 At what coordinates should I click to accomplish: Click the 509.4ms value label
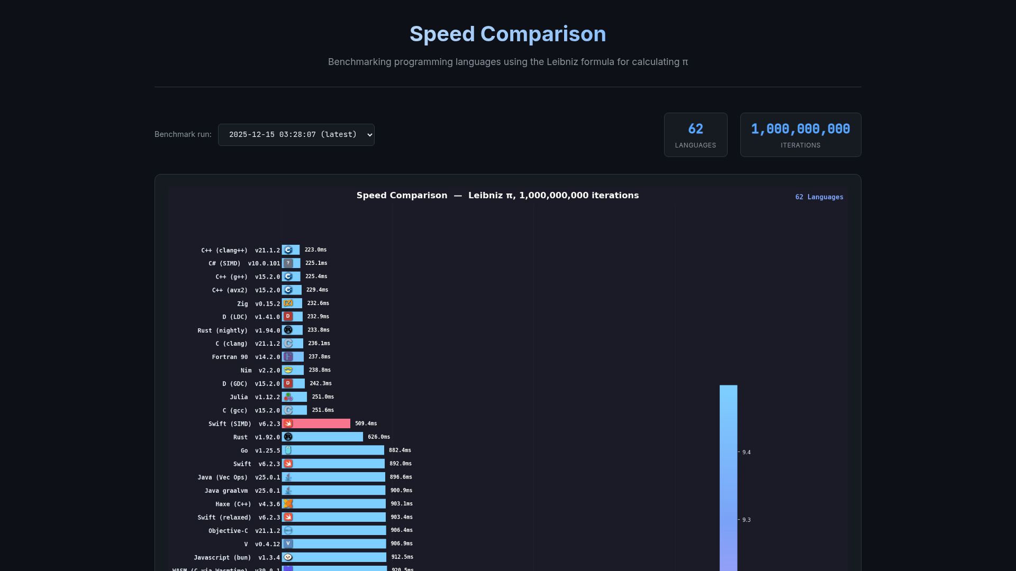(366, 423)
